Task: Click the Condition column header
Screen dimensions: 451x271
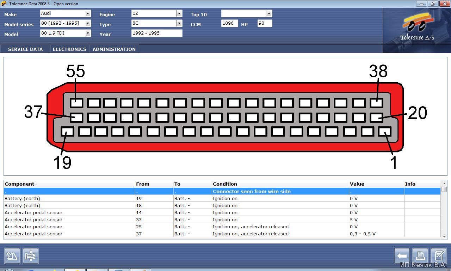Action: 280,184
